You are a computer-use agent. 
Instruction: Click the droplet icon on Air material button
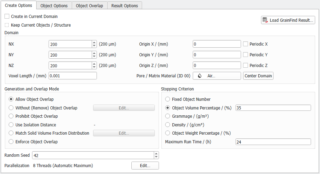click(x=200, y=76)
